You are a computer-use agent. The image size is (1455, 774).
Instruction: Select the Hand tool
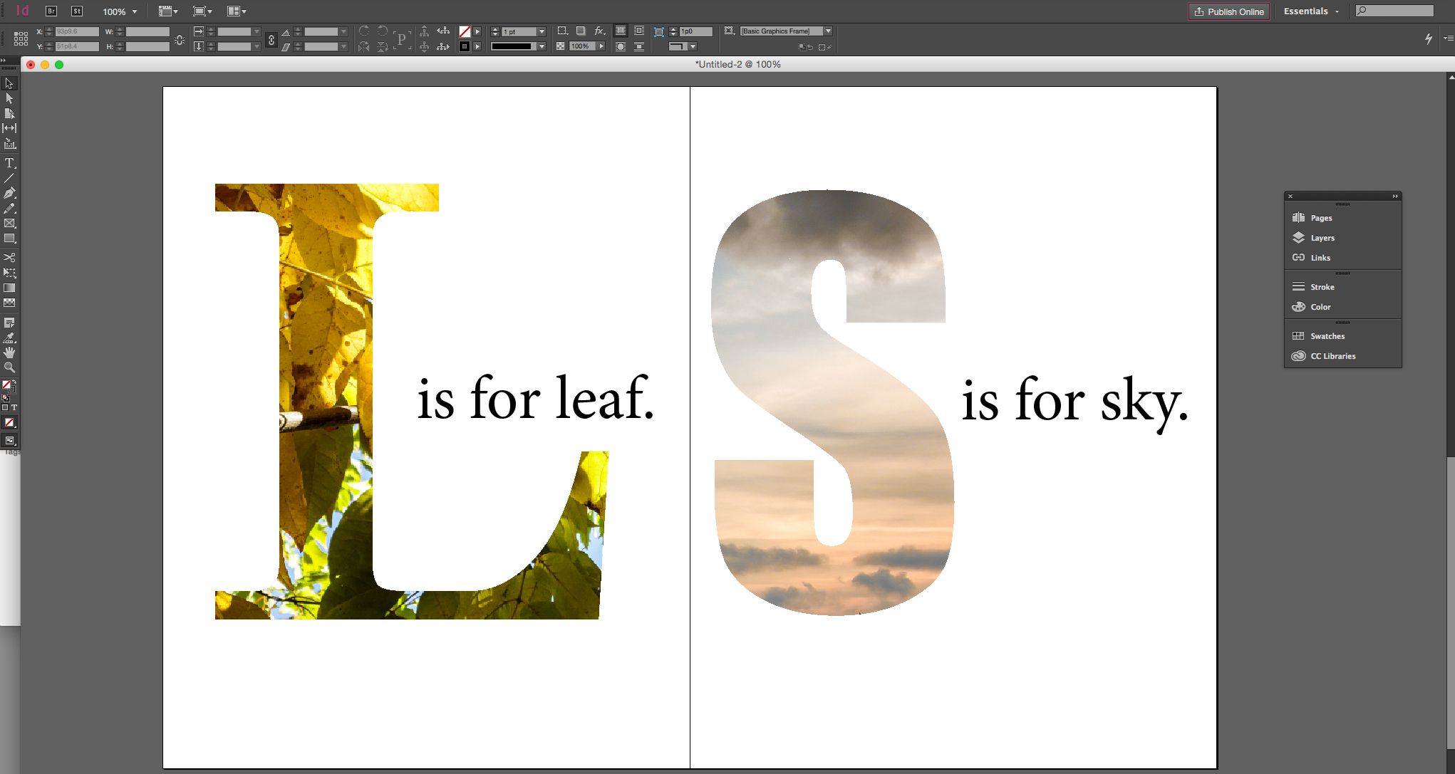(x=9, y=352)
